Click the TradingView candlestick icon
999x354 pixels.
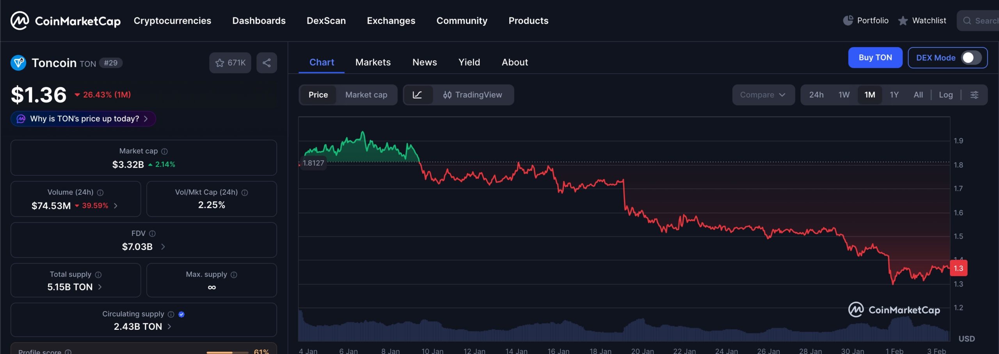click(447, 95)
